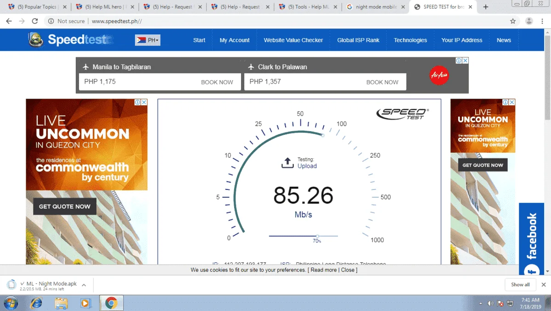Click BOOK NOW for Clark to Palawan
The width and height of the screenshot is (551, 311).
tap(382, 82)
